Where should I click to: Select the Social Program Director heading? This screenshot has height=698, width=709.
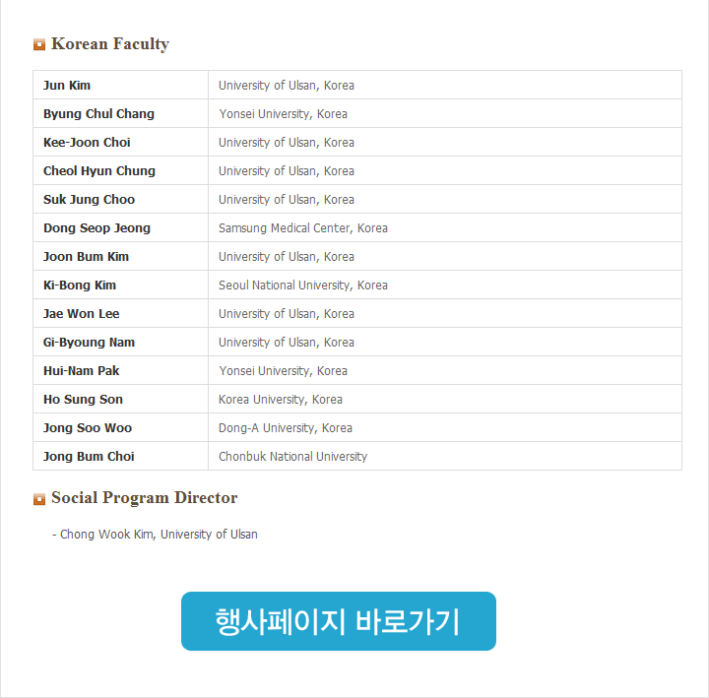tap(144, 498)
